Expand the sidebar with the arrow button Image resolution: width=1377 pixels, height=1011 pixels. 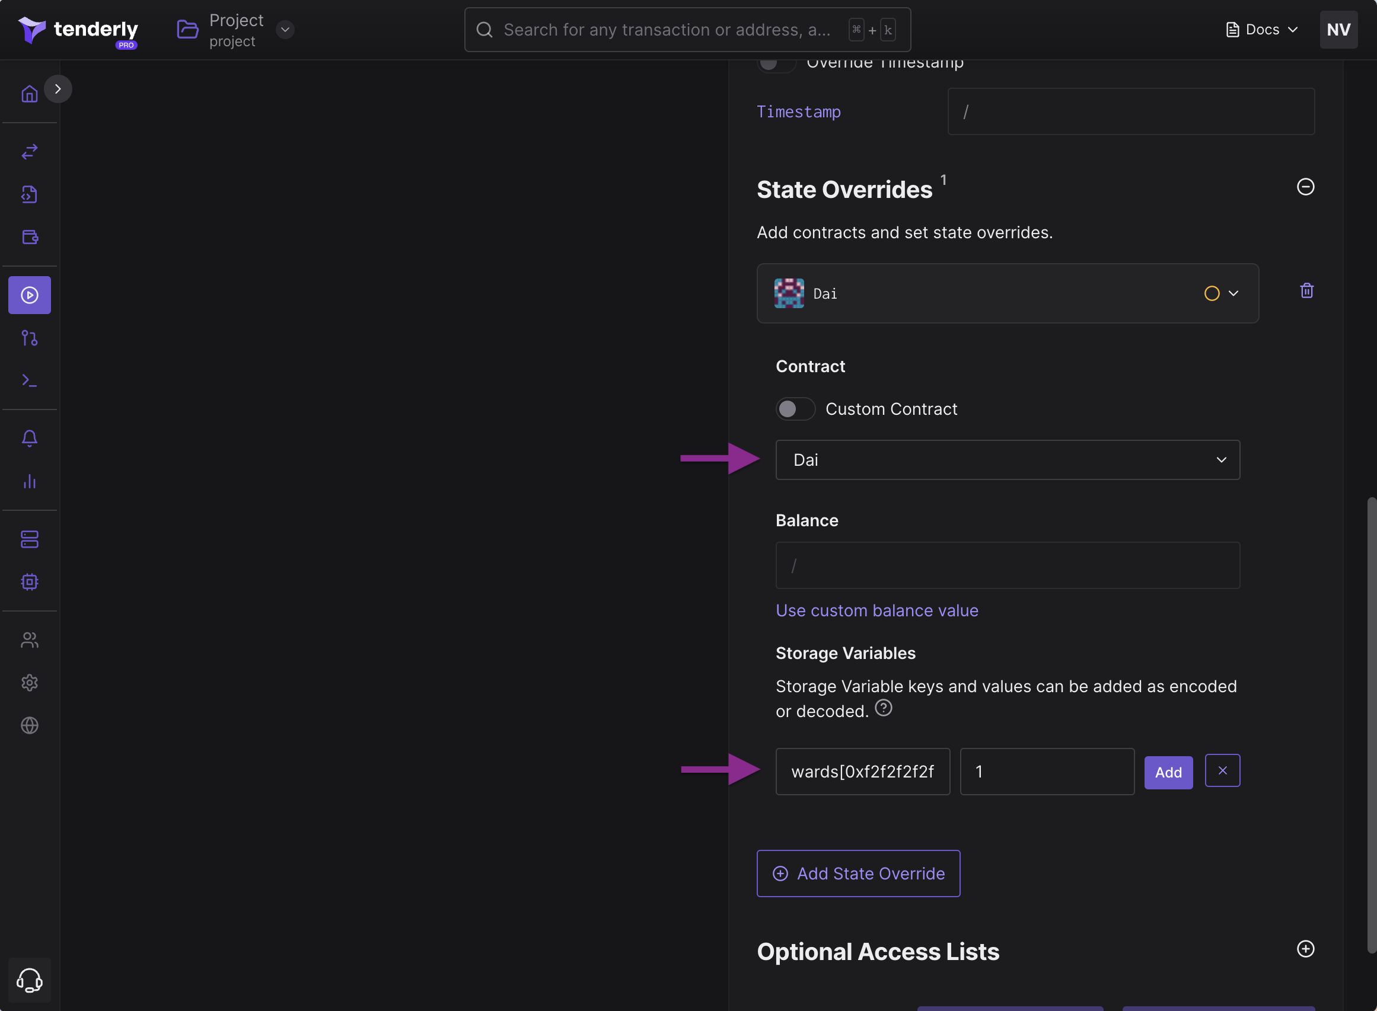coord(58,89)
